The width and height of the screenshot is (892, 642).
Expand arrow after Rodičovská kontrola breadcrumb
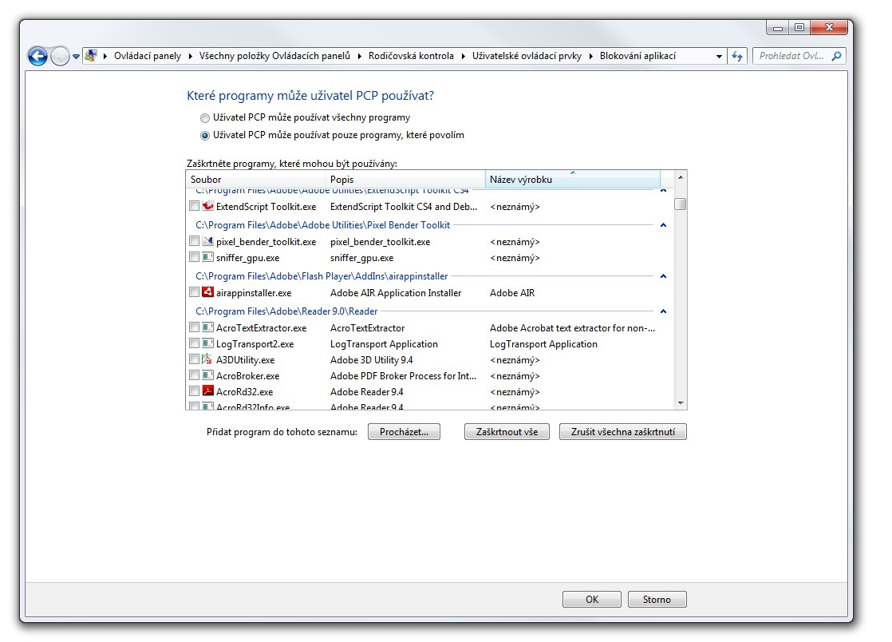(x=463, y=56)
